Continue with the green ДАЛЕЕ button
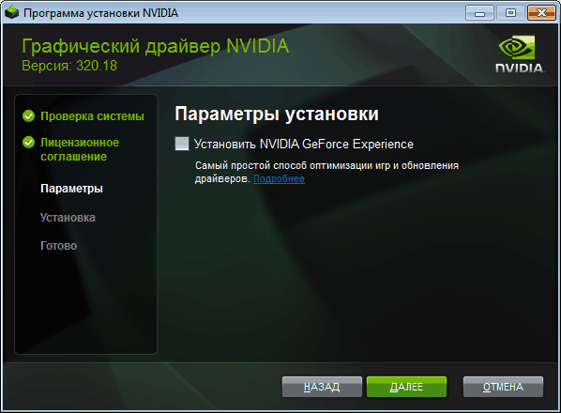The image size is (561, 413). 406,387
